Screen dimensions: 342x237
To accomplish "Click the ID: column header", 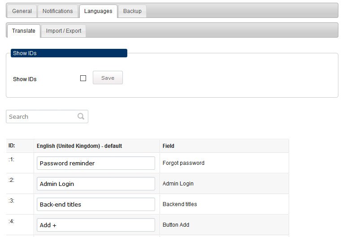I will [12, 146].
